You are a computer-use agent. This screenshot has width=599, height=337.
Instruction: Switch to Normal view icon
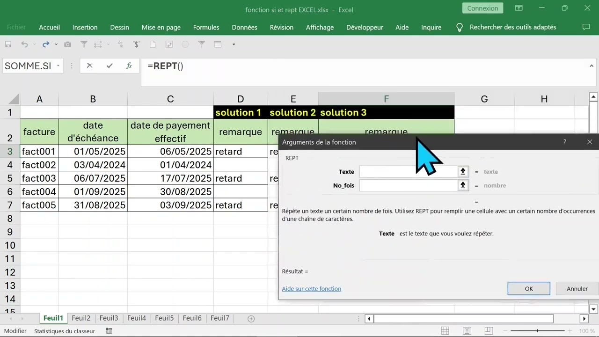pos(446,331)
